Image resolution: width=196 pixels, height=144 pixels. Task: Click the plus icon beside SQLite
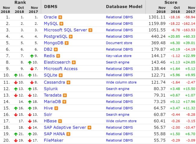(x=61, y=75)
